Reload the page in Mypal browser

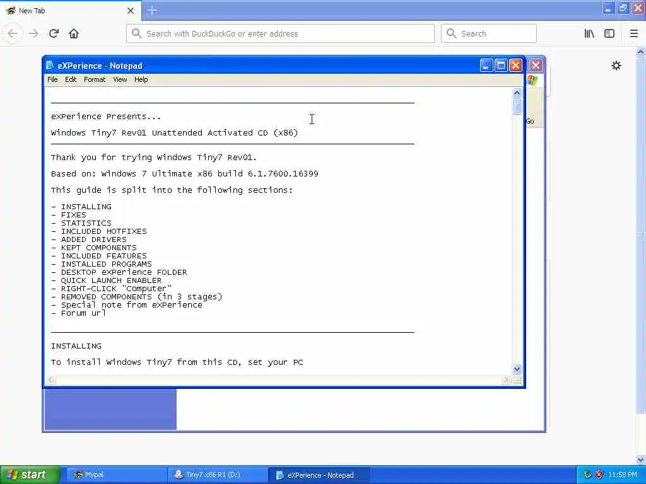pos(54,33)
